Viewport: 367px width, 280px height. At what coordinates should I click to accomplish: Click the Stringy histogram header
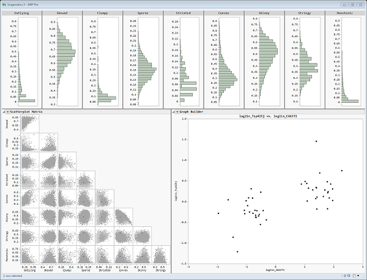pyautogui.click(x=304, y=13)
